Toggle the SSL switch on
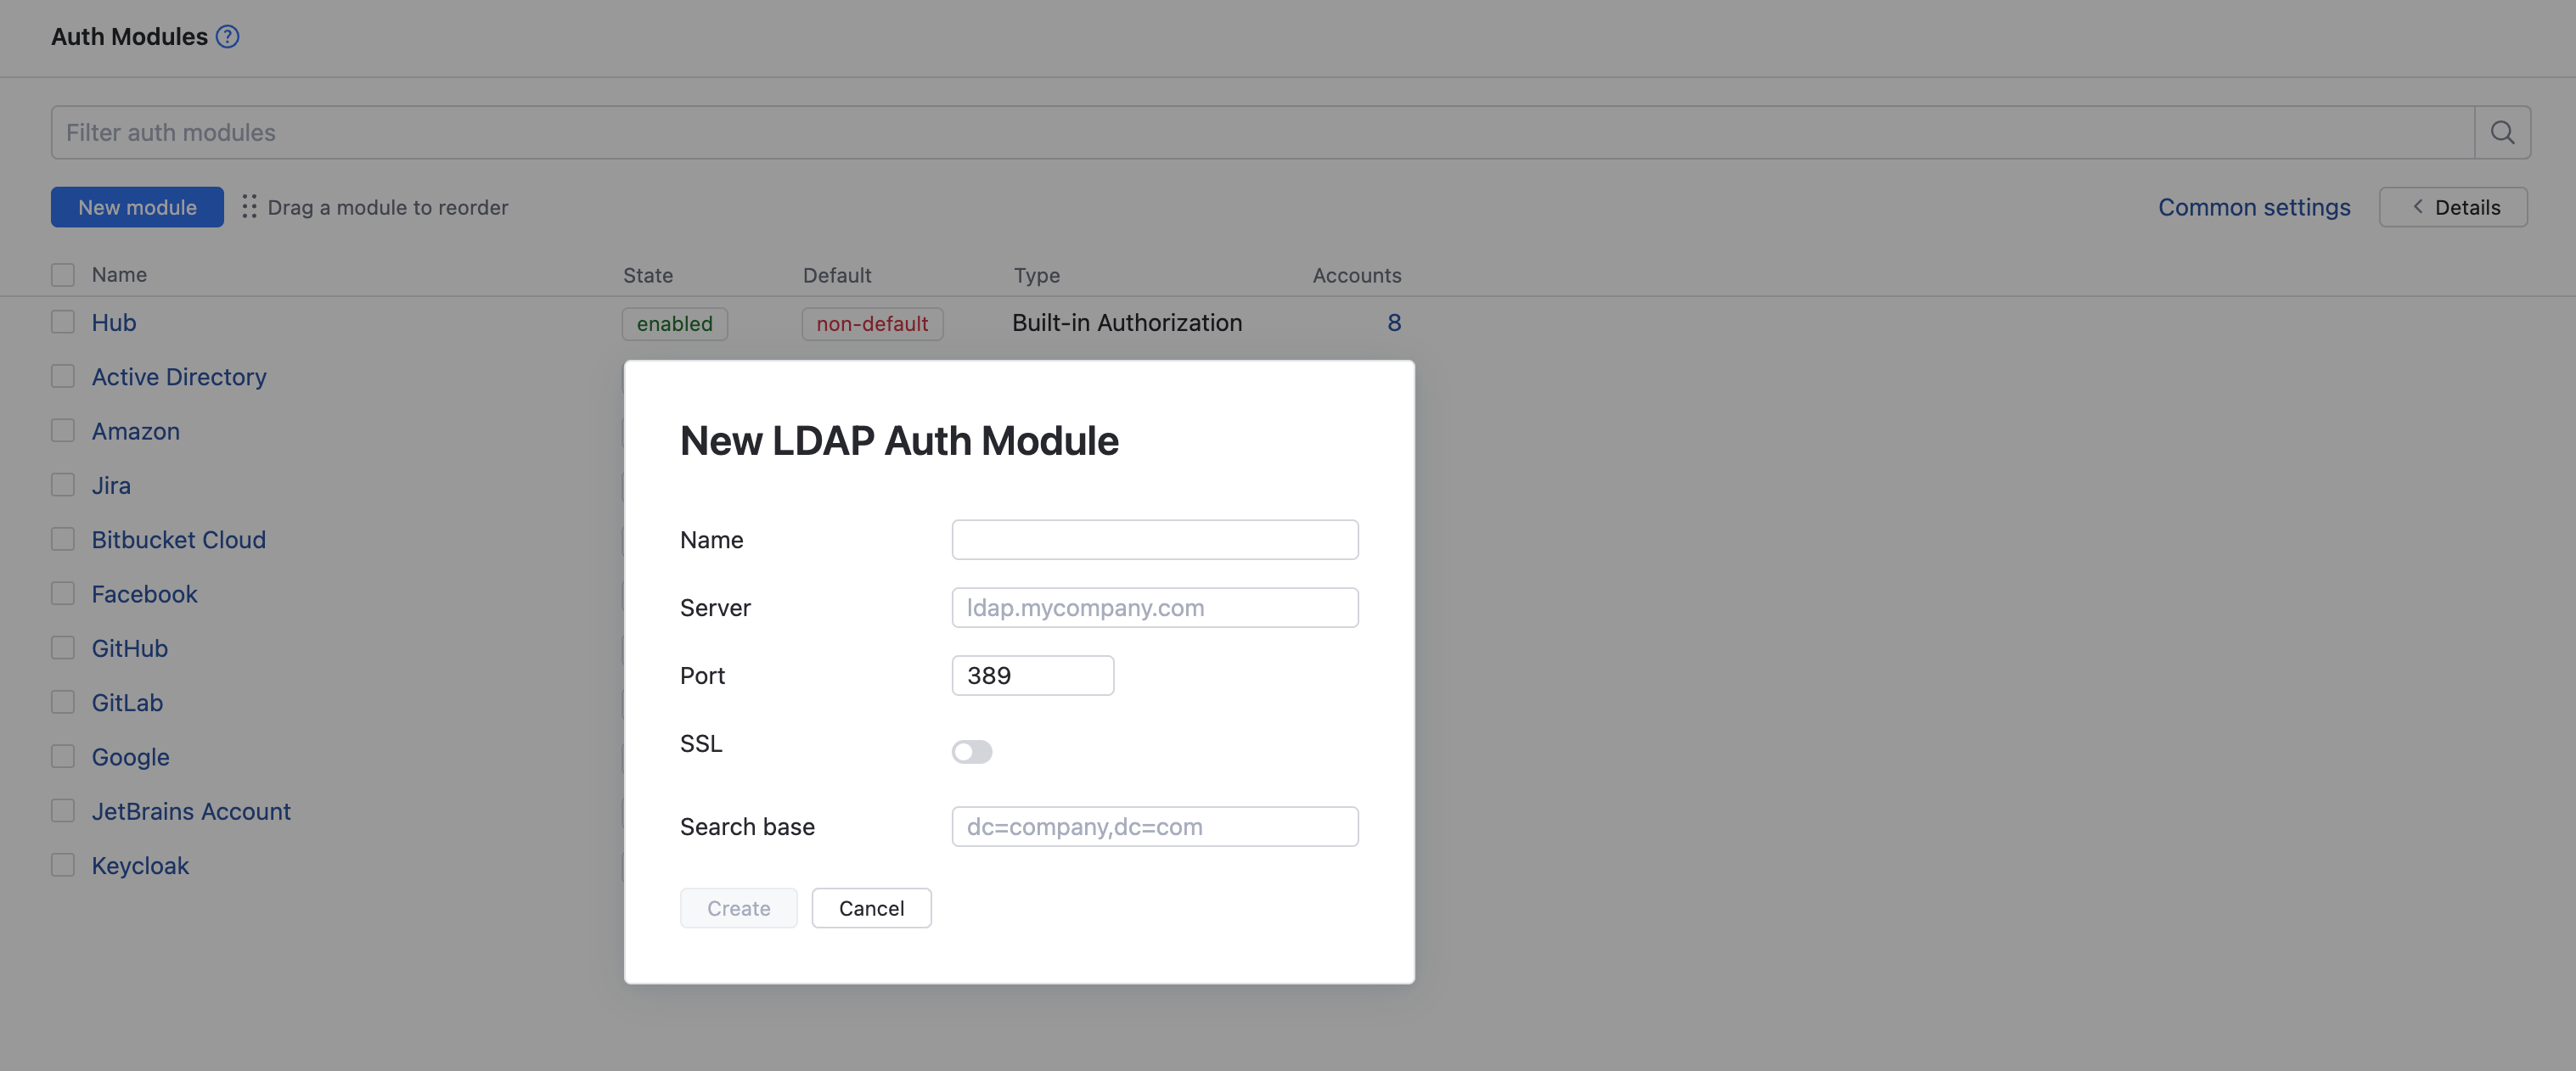2576x1071 pixels. 971,751
